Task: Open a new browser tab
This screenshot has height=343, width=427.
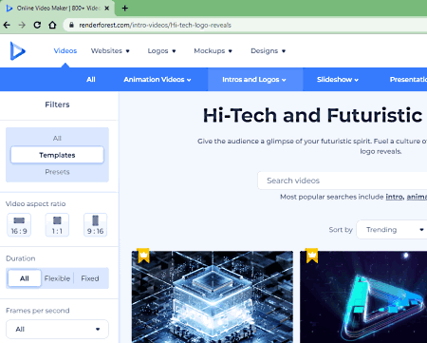Action: pos(125,9)
